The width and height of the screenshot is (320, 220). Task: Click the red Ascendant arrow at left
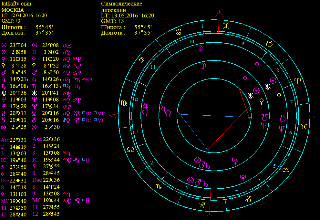112,115
